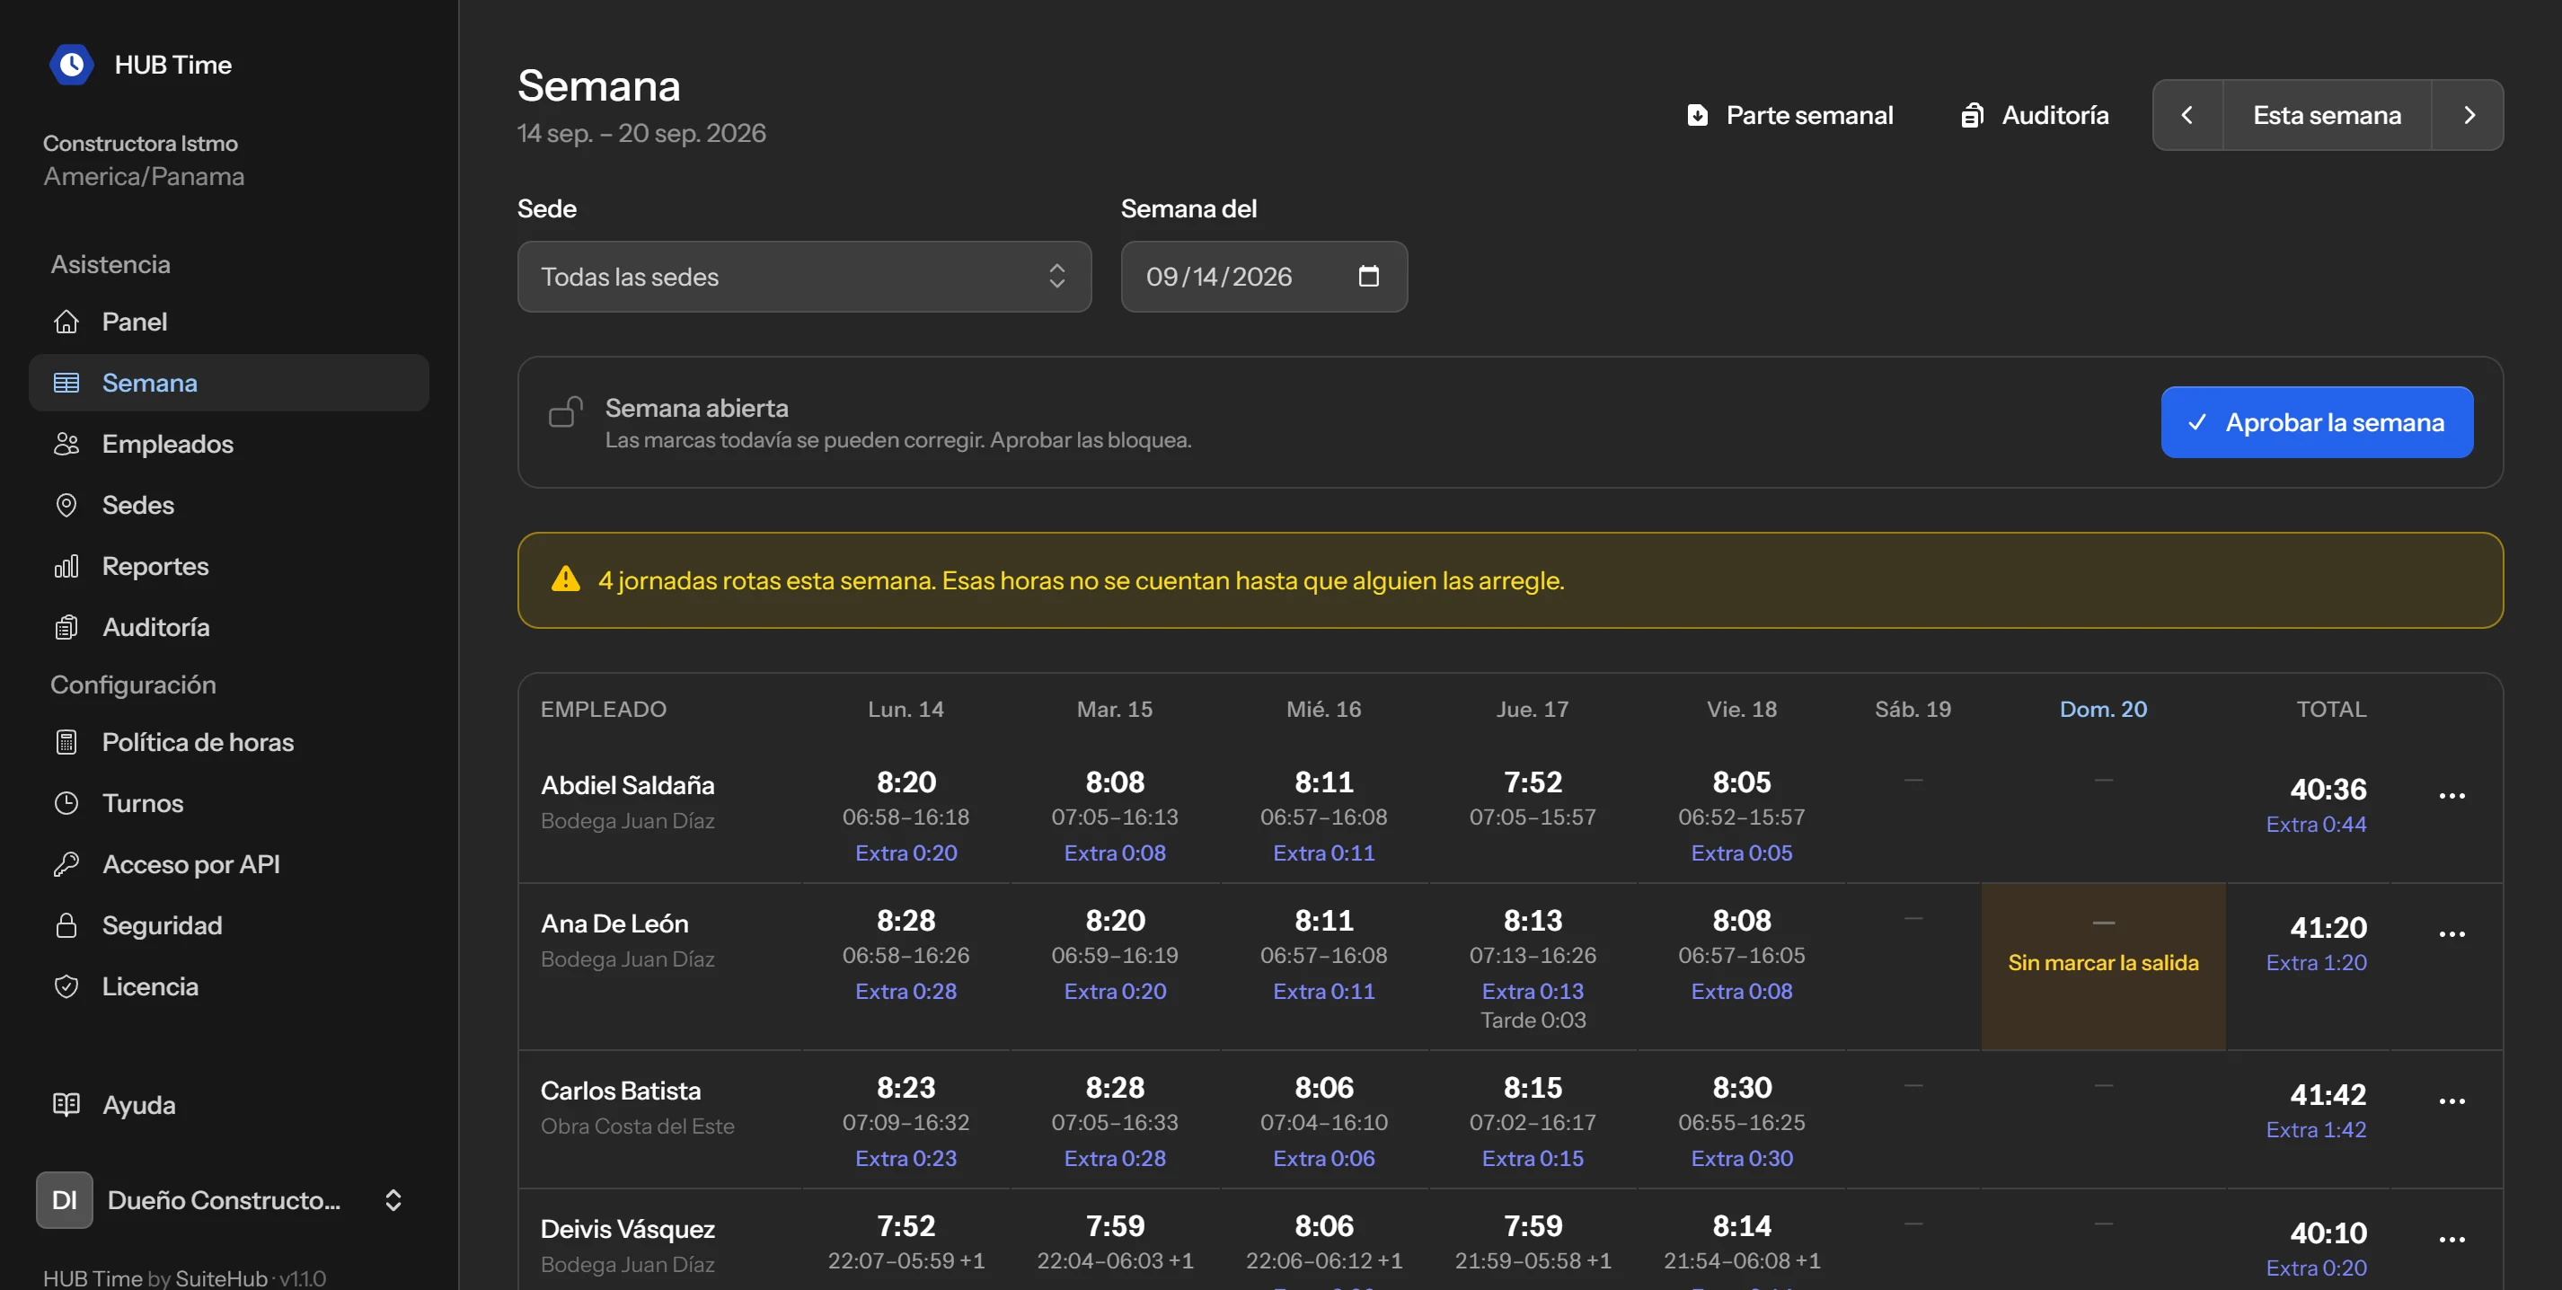The width and height of the screenshot is (2562, 1290).
Task: Click Carlos Batista's Wednesday Extra 0:06
Action: [1322, 1160]
